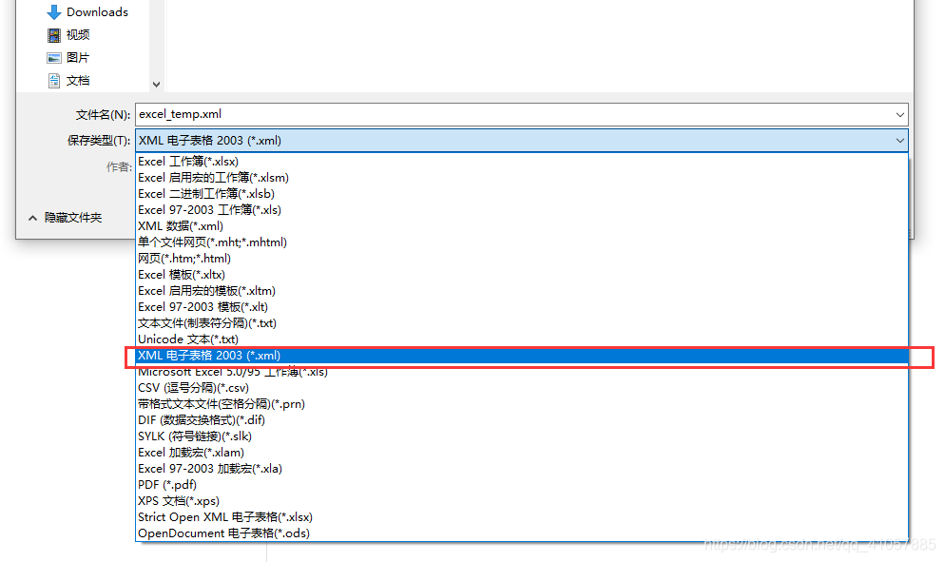945x562 pixels.
Task: Pick Microsoft Excel 5.0/95 工作簿(*.xls) option
Action: 522,372
